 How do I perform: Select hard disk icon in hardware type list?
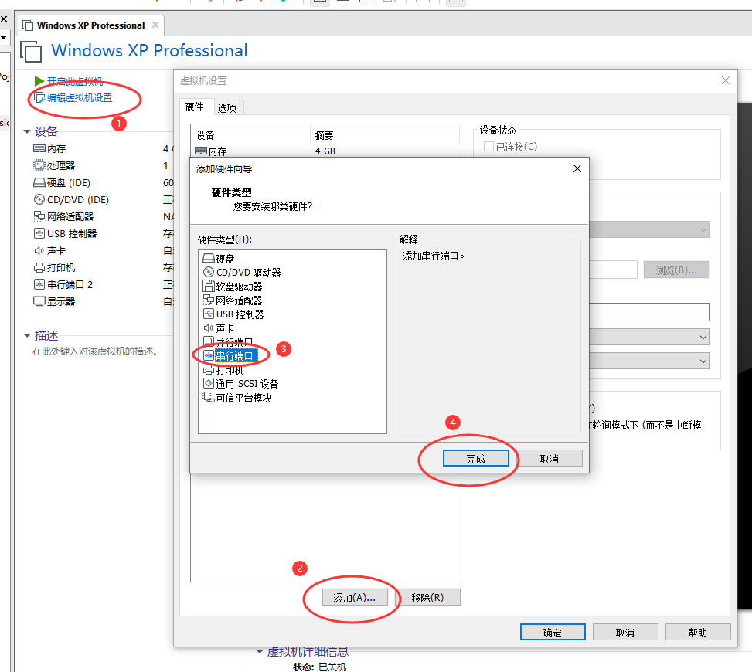[x=208, y=258]
